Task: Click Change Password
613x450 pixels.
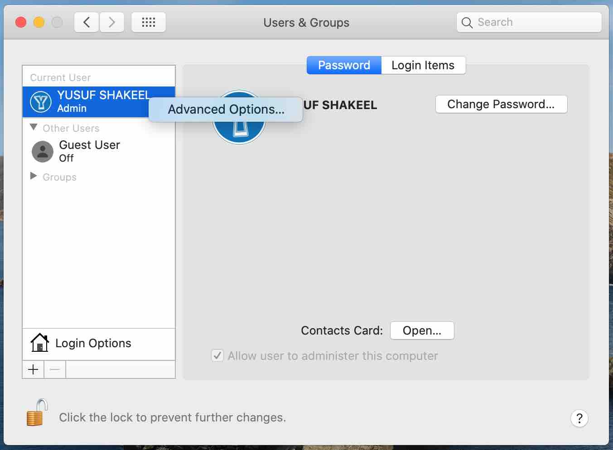Action: (501, 104)
